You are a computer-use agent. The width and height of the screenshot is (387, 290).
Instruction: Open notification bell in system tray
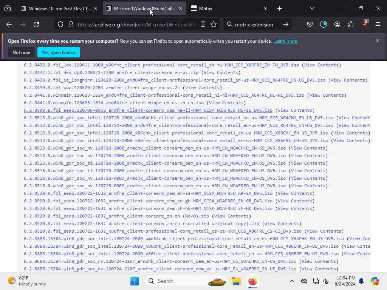(x=361, y=281)
